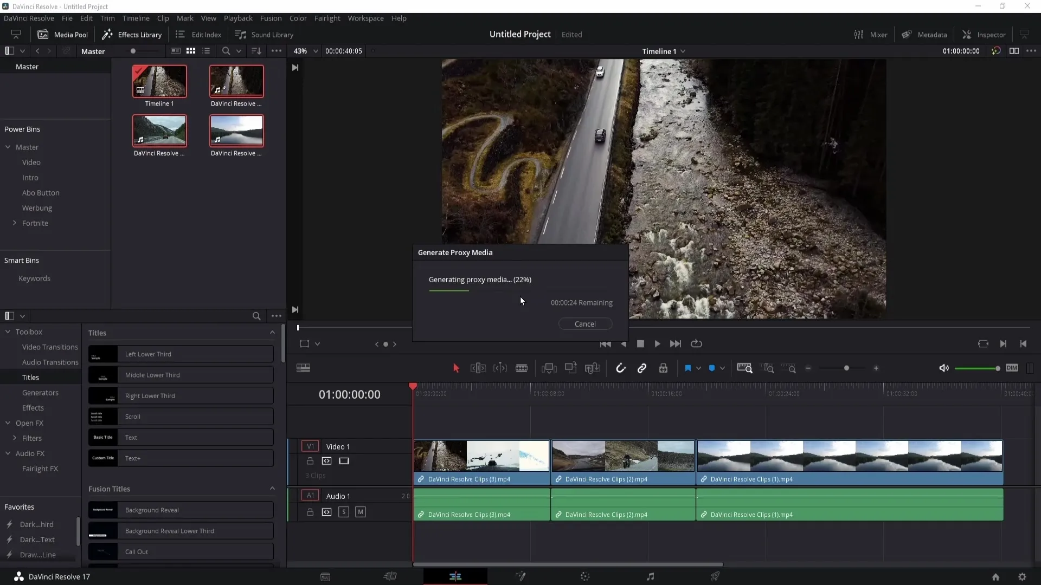This screenshot has width=1041, height=585.
Task: Open the Workspace menu
Action: 365,18
